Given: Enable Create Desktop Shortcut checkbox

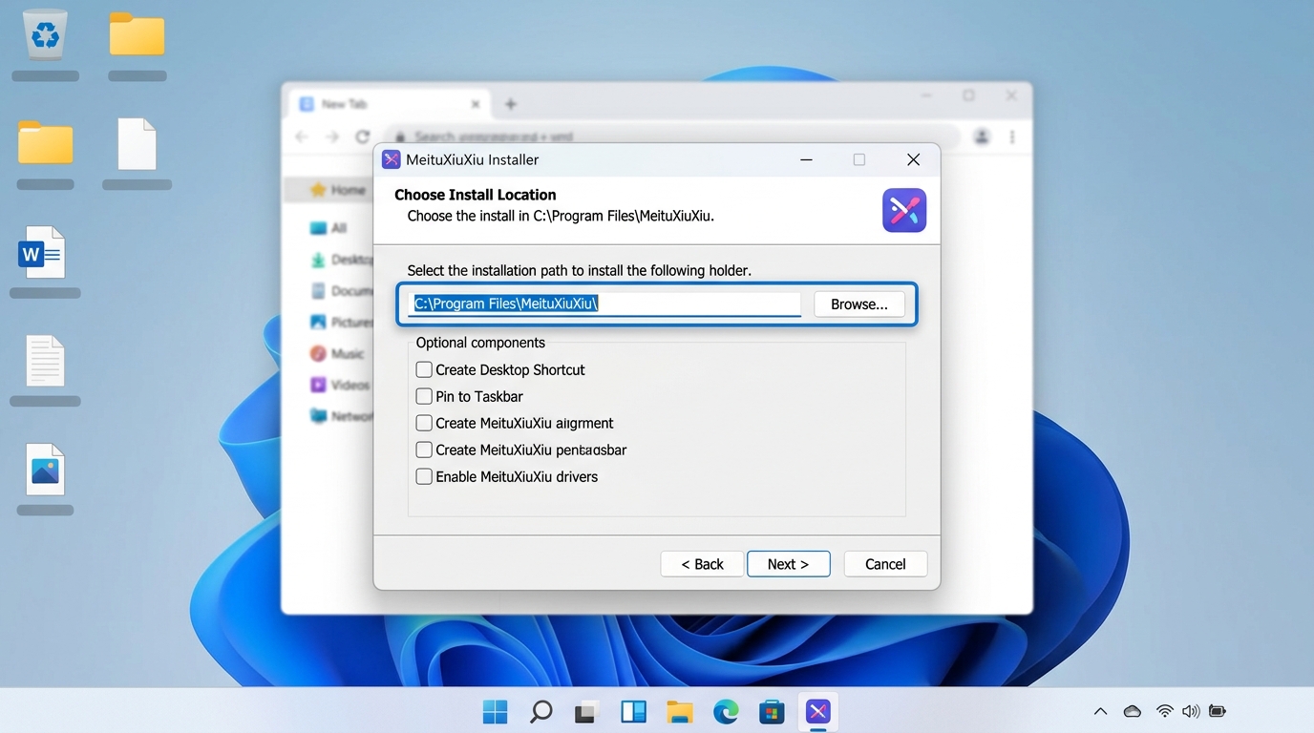Looking at the screenshot, I should pos(424,369).
